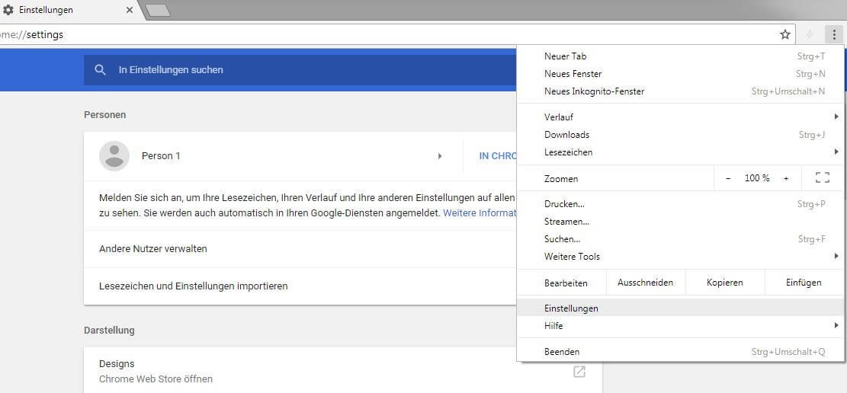Image resolution: width=847 pixels, height=393 pixels.
Task: Click the Bearbeiten label in menu
Action: point(566,283)
